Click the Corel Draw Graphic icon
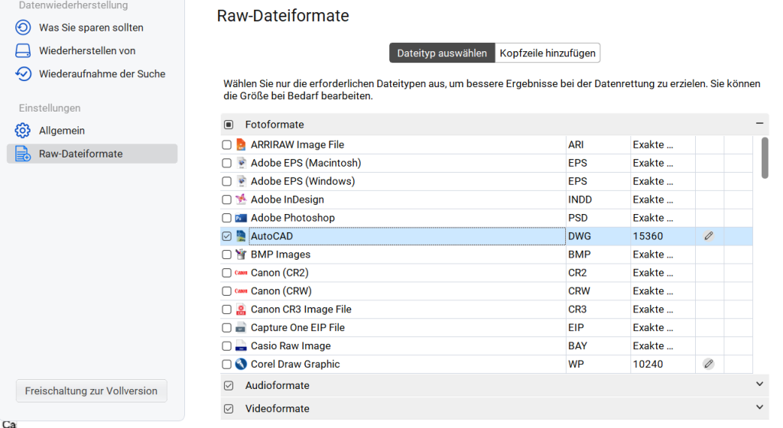This screenshot has height=428, width=783. point(241,364)
